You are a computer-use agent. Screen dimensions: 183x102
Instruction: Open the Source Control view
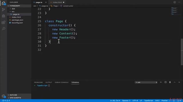3,10
